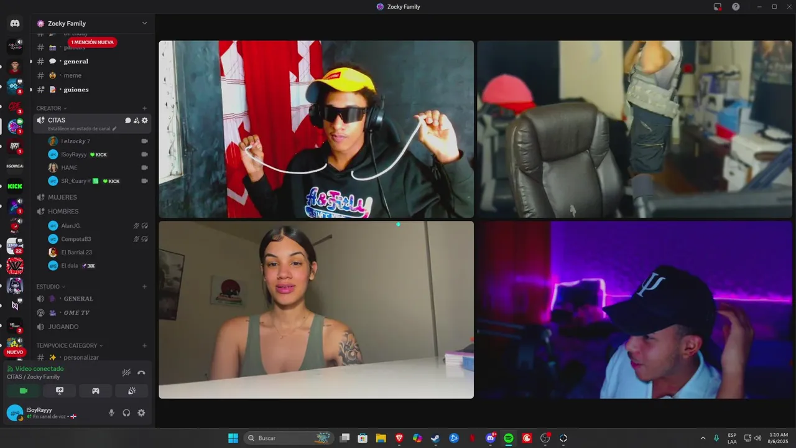Toggle noise suppression in voice panel
796x448 pixels.
pos(126,373)
